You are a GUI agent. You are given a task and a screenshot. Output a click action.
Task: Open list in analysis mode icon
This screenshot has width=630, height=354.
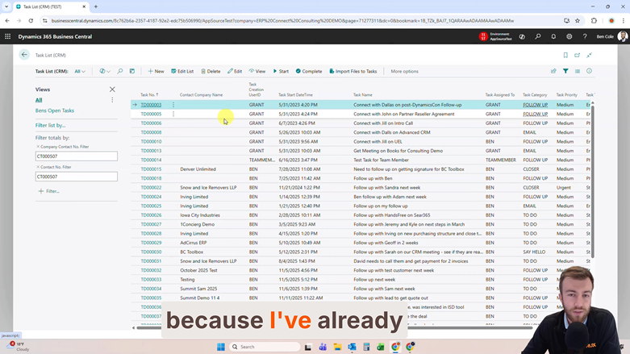pos(132,71)
